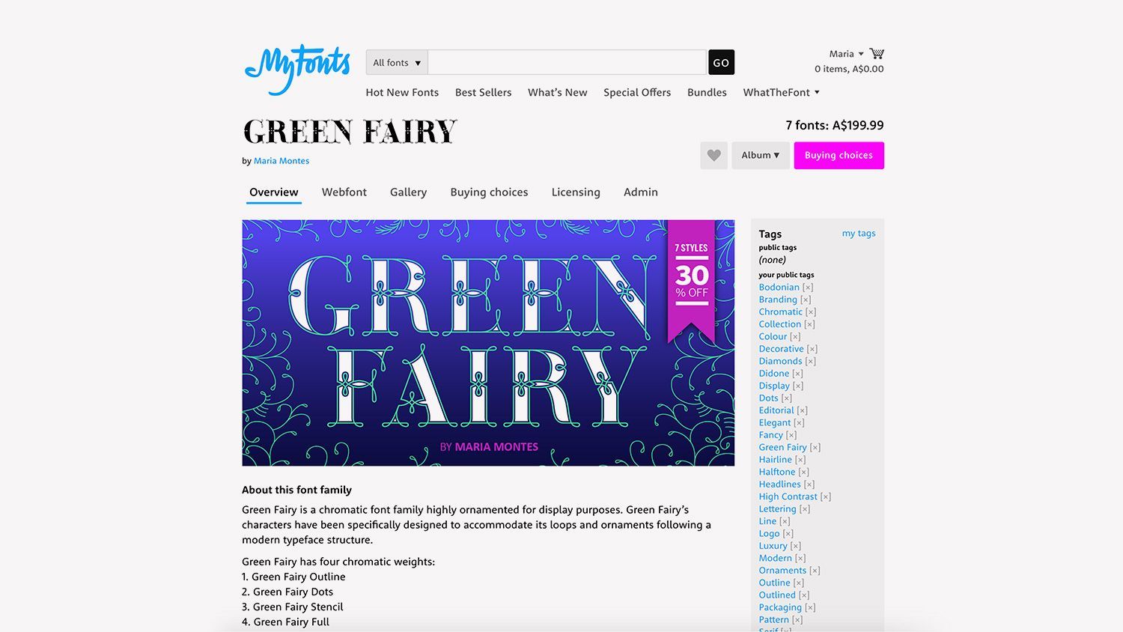Remove the Display tag [×]

pyautogui.click(x=798, y=386)
